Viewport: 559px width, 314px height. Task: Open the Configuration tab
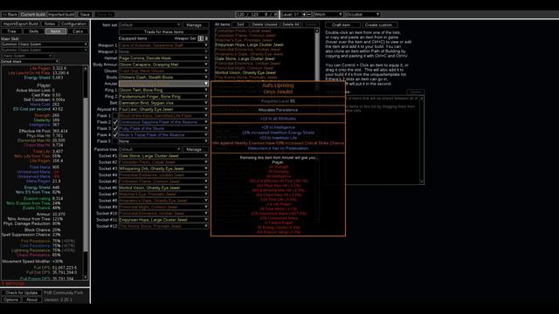[x=73, y=24]
